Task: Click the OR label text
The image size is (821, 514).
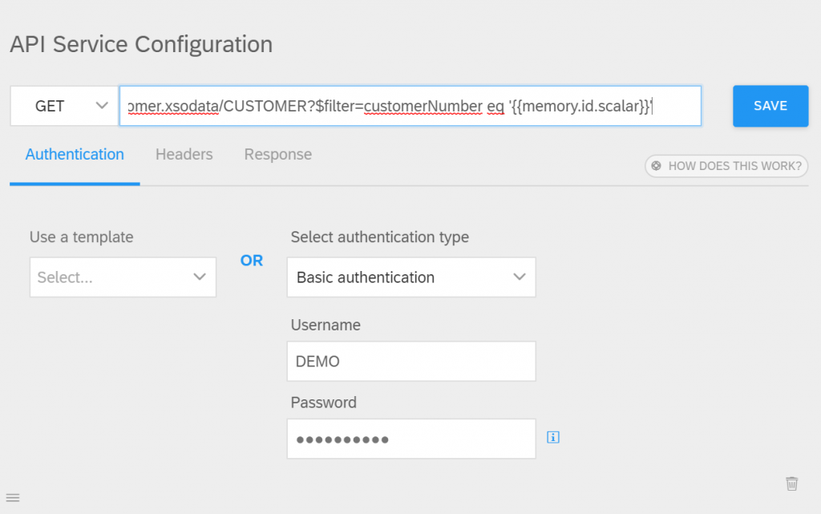Action: (x=252, y=261)
